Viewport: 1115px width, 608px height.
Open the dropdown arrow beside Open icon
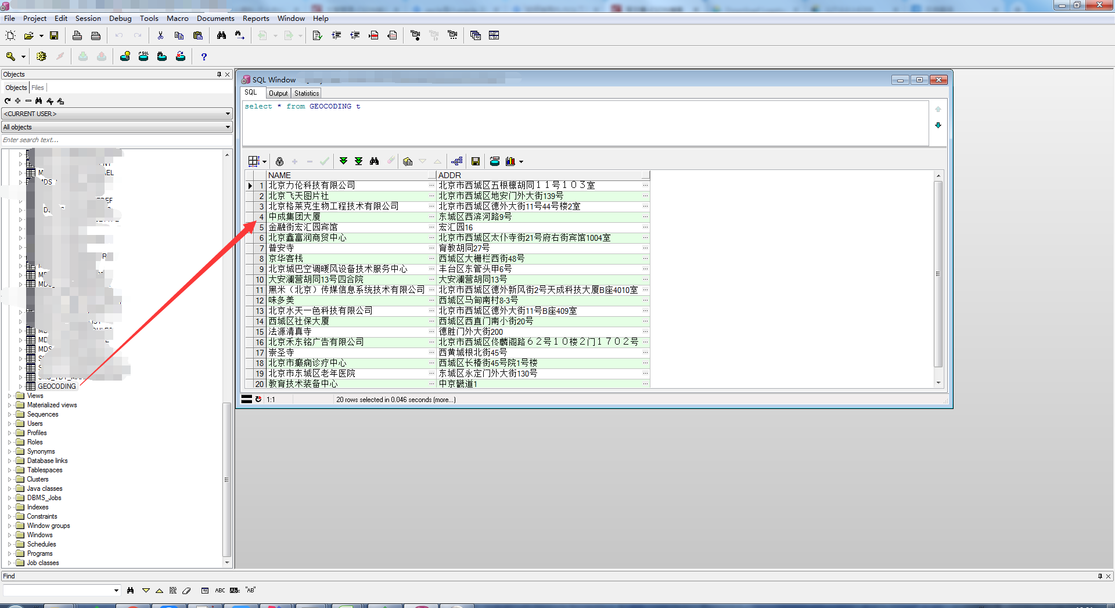[41, 36]
